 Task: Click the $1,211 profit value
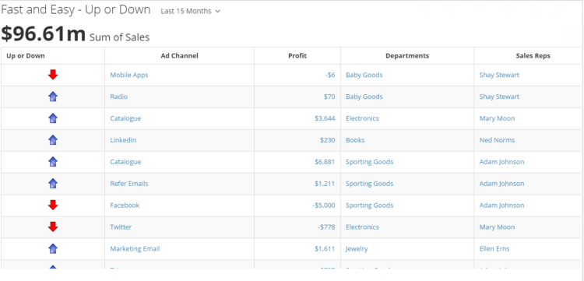[325, 184]
